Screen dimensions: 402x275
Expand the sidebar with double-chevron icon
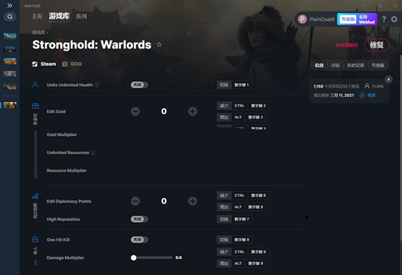(x=9, y=5)
